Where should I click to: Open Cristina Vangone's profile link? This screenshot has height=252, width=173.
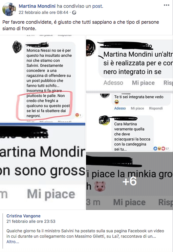(23, 216)
